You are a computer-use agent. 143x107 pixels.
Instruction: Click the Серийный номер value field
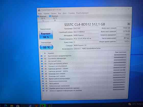86,32
